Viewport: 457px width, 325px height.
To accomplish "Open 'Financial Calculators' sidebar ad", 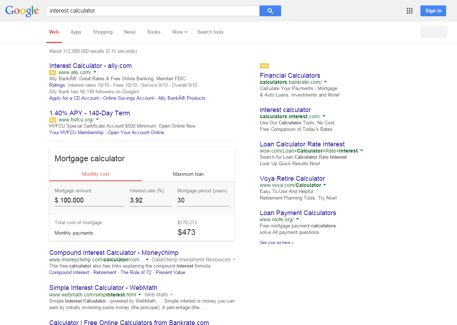I will tap(290, 76).
